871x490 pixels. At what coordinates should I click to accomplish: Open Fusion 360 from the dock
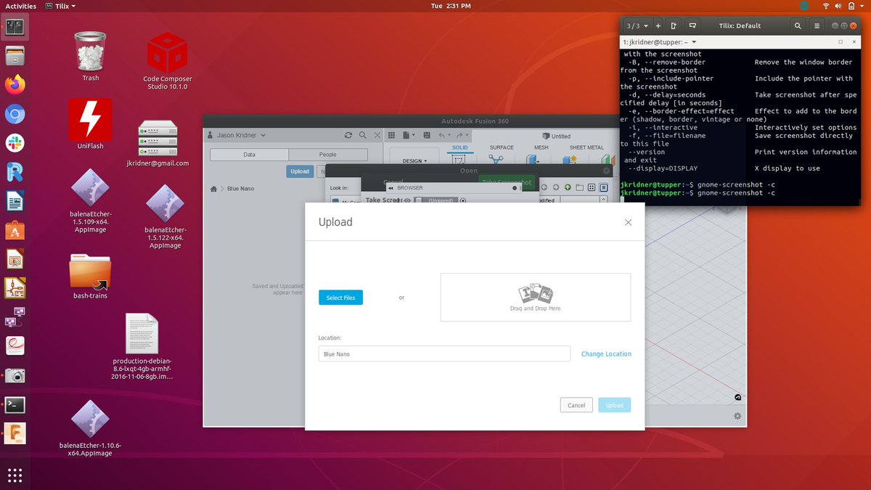[x=15, y=433]
